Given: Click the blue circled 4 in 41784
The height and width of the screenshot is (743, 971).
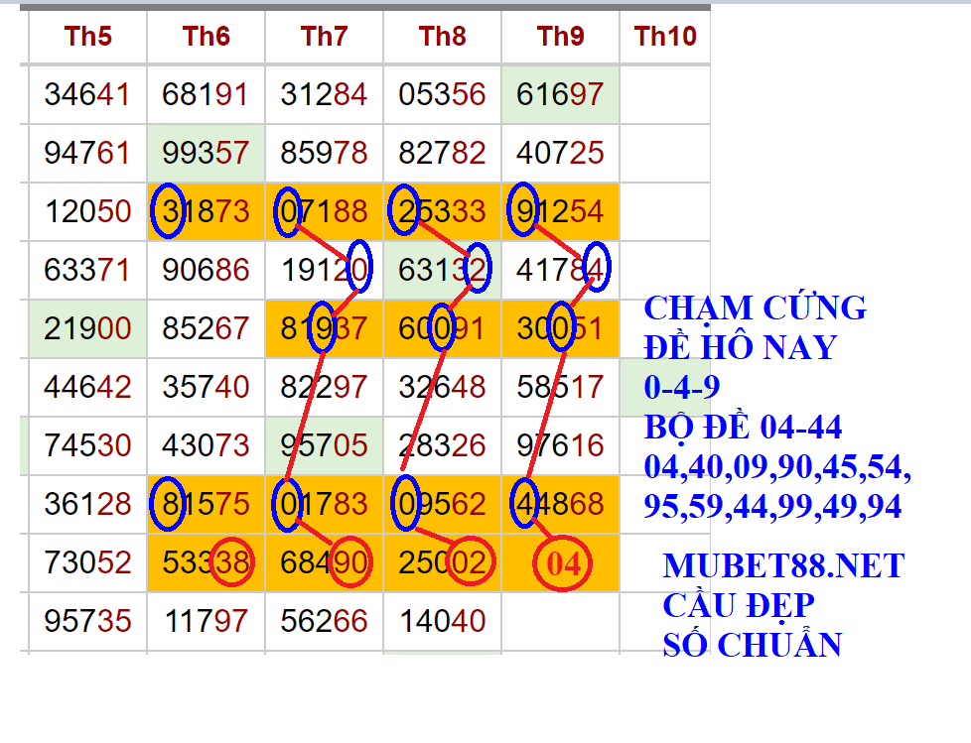Looking at the screenshot, I should (x=596, y=268).
